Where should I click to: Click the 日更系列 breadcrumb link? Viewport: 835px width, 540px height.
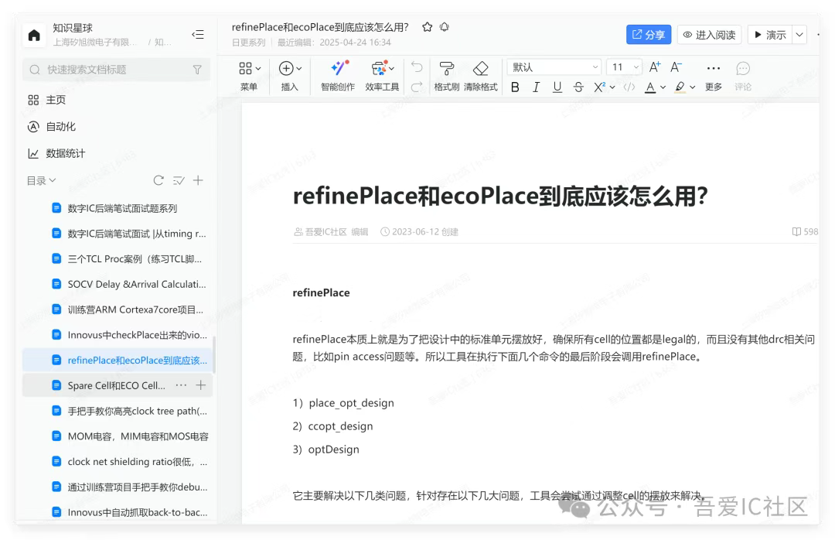(248, 43)
